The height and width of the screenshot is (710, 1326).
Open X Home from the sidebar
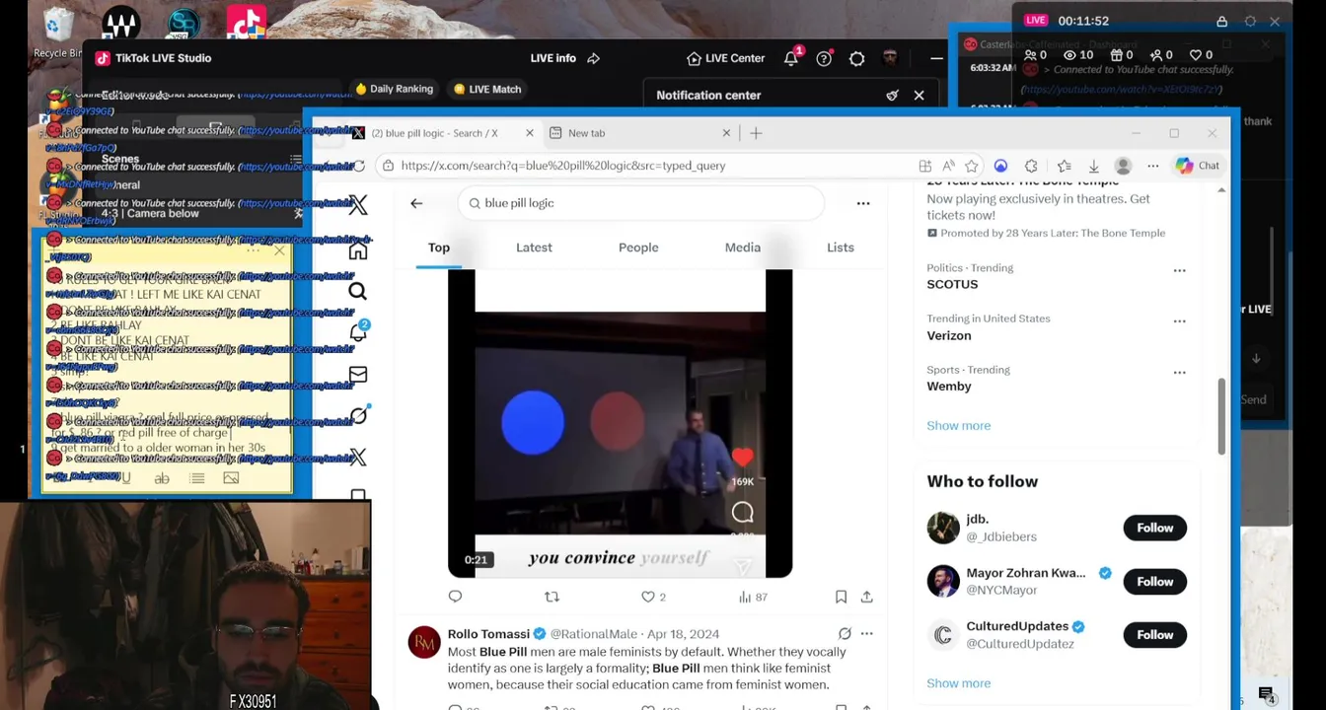point(358,250)
